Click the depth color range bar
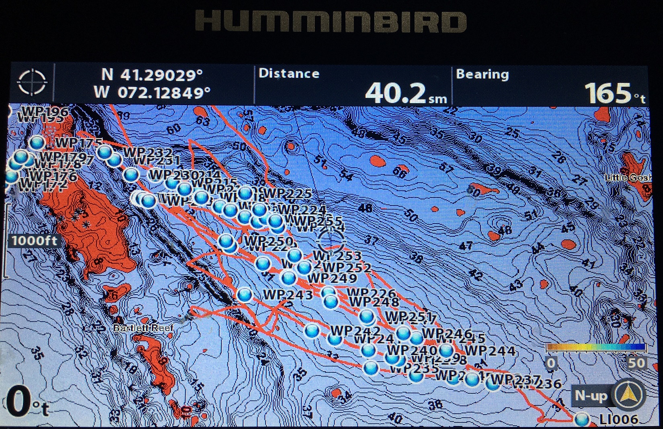This screenshot has height=429, width=663. pos(596,348)
